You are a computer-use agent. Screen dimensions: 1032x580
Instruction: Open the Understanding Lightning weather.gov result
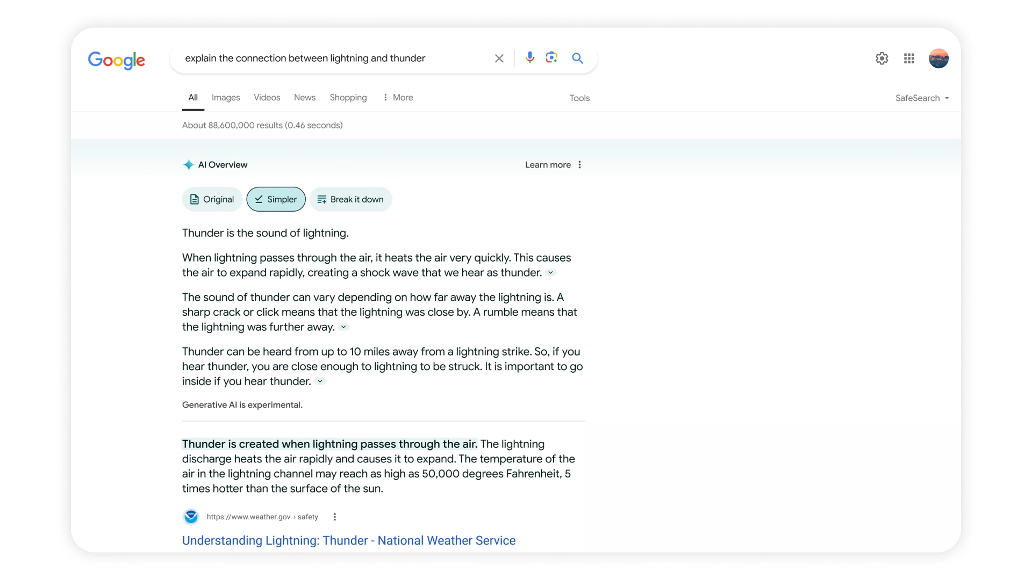(x=348, y=541)
